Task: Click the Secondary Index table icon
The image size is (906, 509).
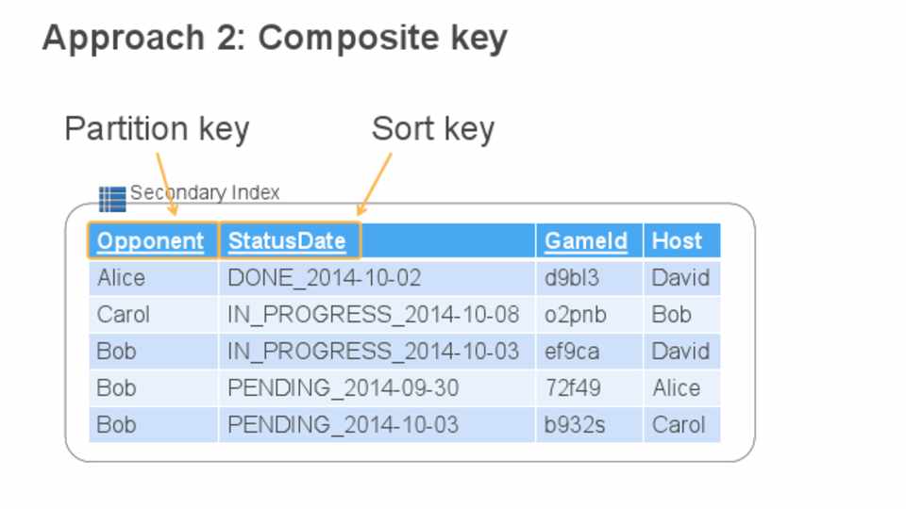Action: click(x=112, y=199)
